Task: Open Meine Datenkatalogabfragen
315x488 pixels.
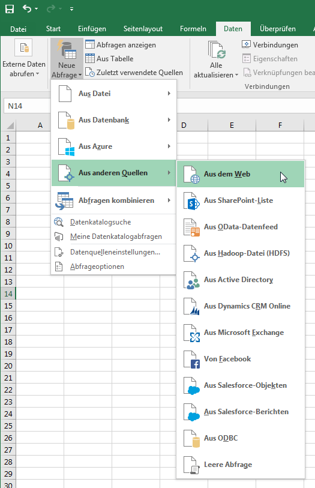Action: pyautogui.click(x=114, y=236)
